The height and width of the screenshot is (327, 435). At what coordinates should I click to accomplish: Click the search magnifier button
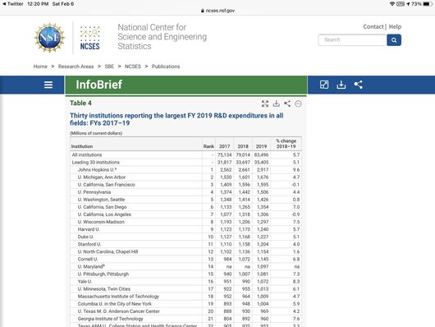(x=394, y=40)
